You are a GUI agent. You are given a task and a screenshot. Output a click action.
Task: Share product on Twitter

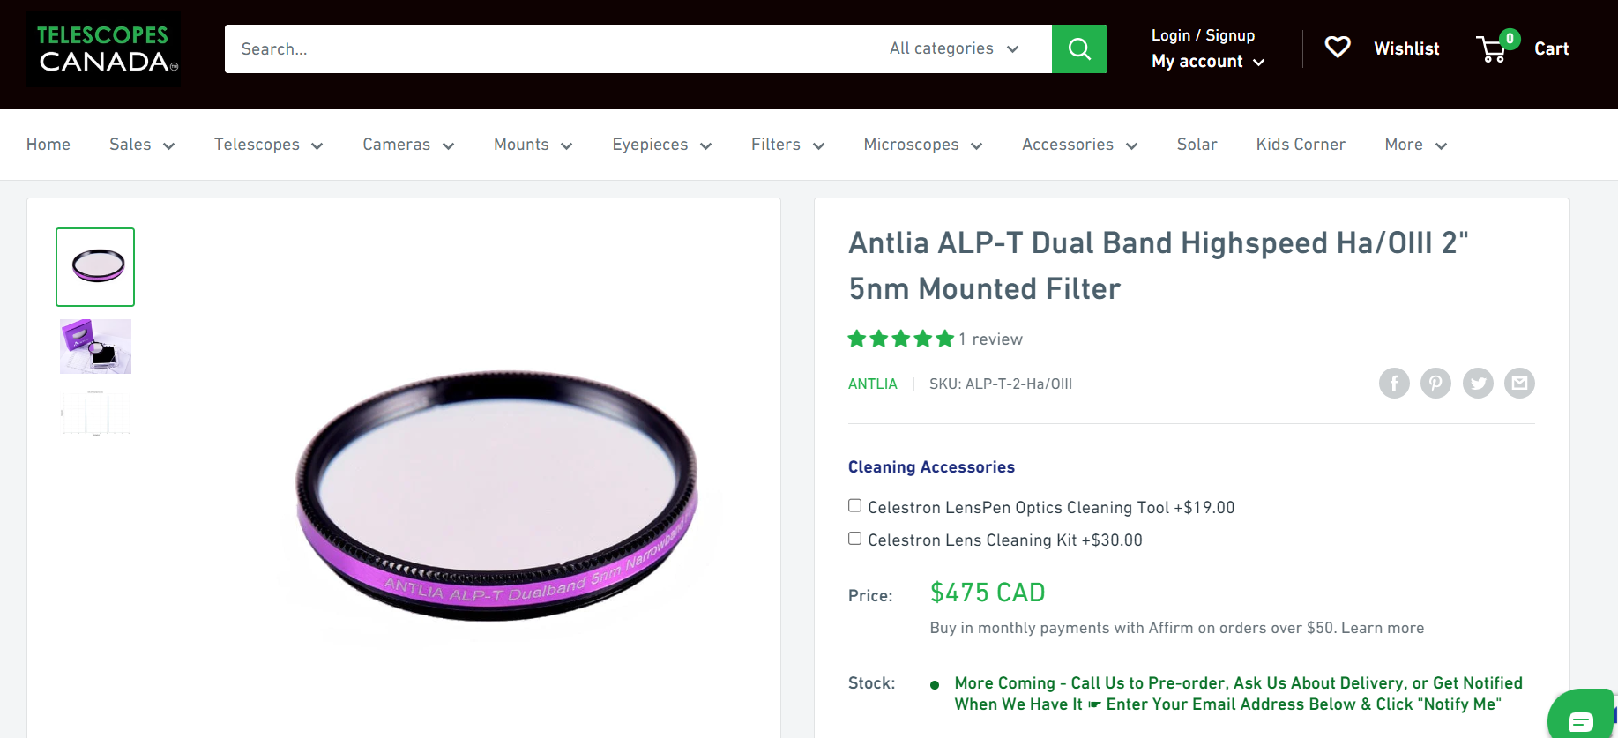click(x=1478, y=384)
